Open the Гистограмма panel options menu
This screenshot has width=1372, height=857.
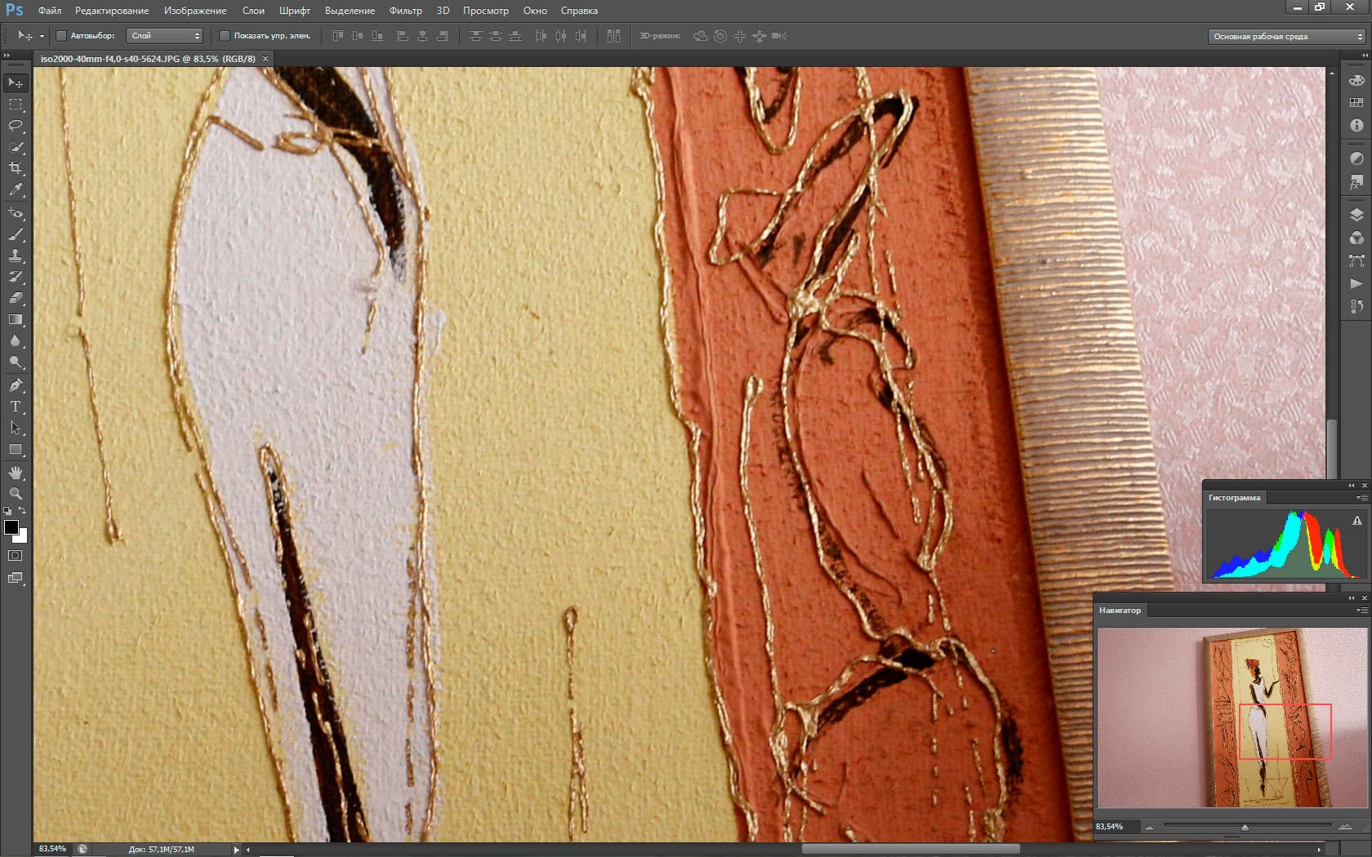(x=1361, y=498)
